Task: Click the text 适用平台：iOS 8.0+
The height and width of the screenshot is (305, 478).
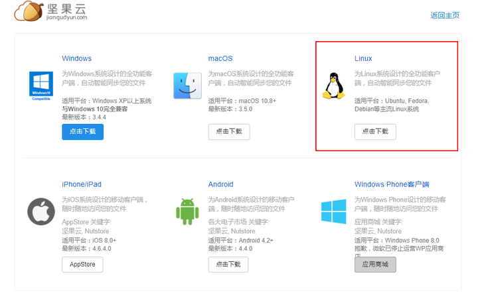Action: tap(89, 241)
